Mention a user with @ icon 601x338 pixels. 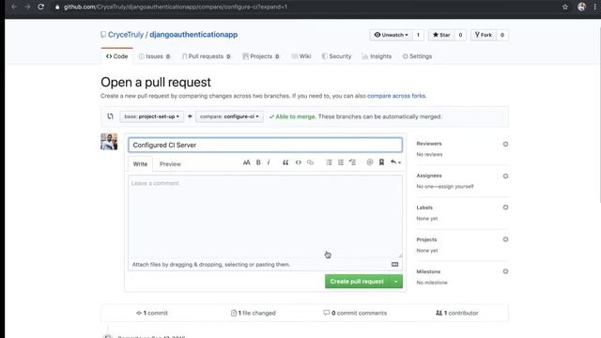(370, 162)
